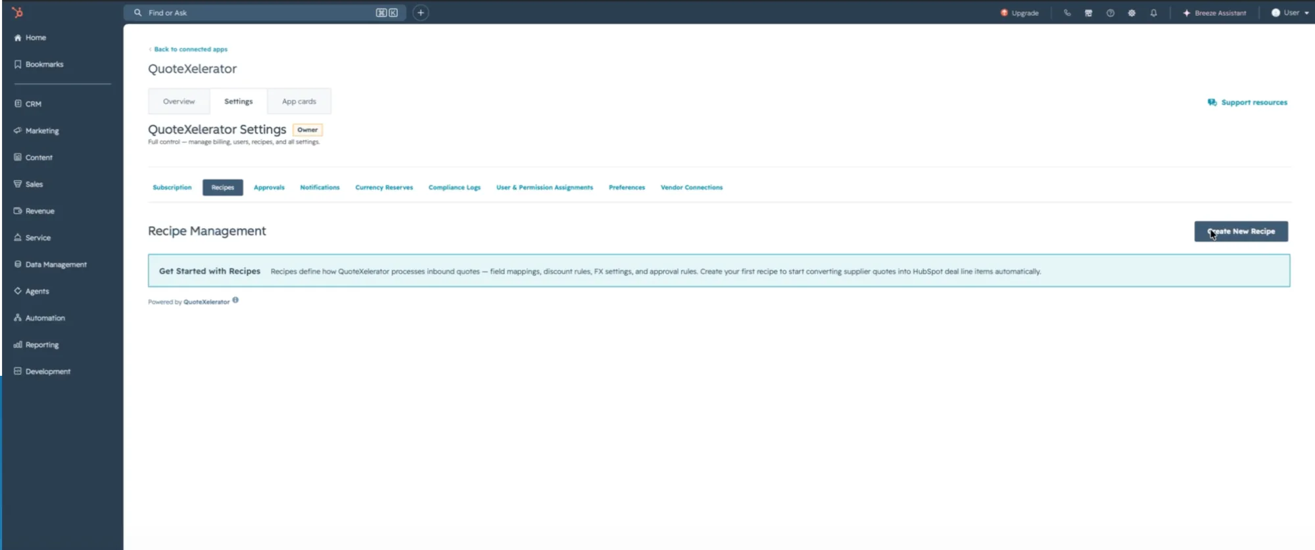Click info icon beside Powered by QuoteXelerator

pyautogui.click(x=235, y=300)
